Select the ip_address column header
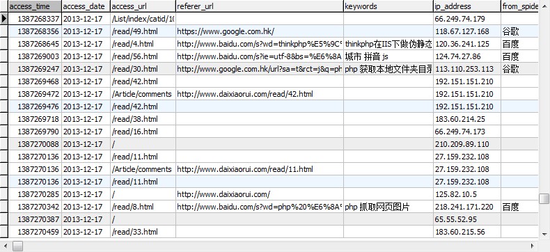Image resolution: width=550 pixels, height=252 pixels. [467, 6]
